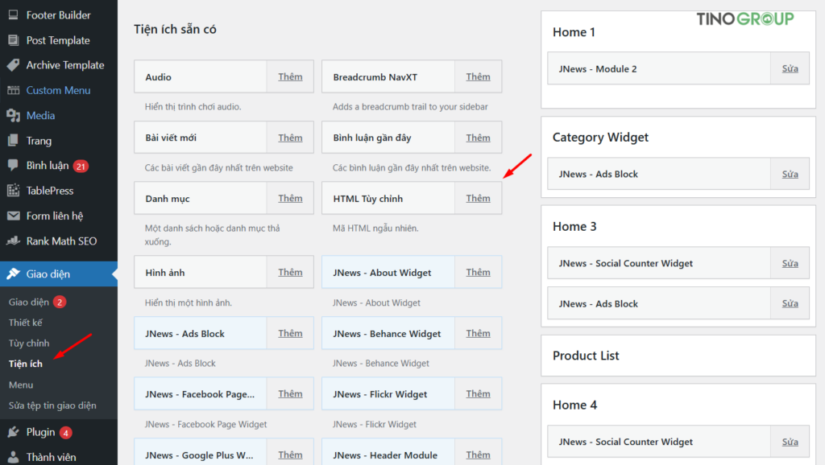
Task: Click the Post Template sidebar icon
Action: click(x=13, y=40)
